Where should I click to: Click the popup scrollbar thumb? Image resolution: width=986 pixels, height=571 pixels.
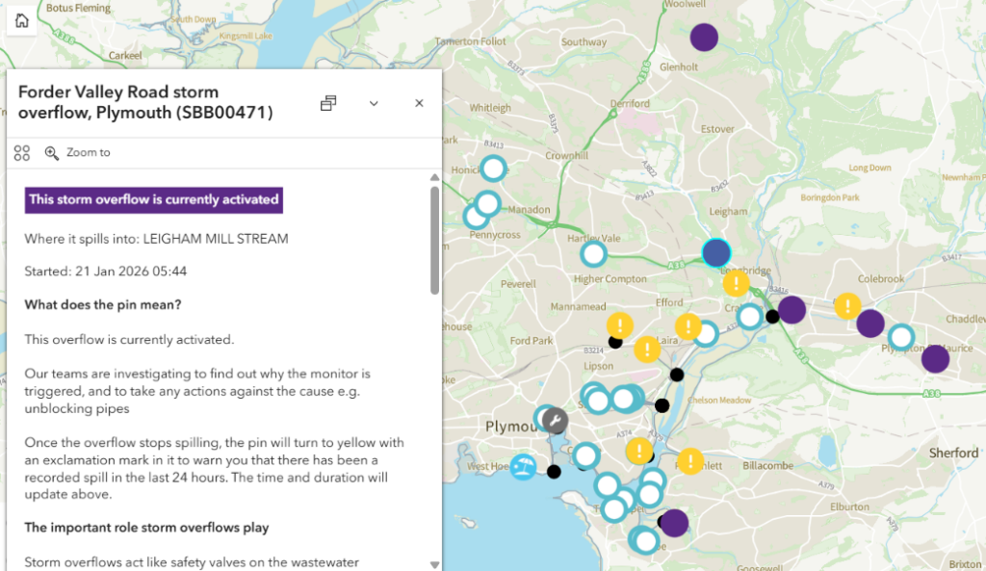click(435, 241)
